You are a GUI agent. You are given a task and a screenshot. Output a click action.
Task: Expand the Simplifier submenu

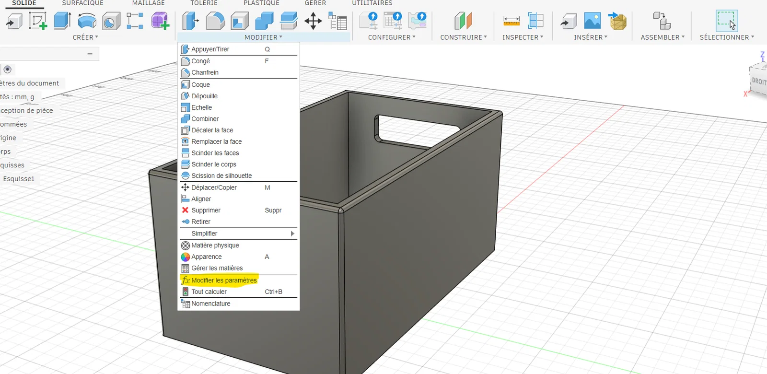click(x=239, y=234)
